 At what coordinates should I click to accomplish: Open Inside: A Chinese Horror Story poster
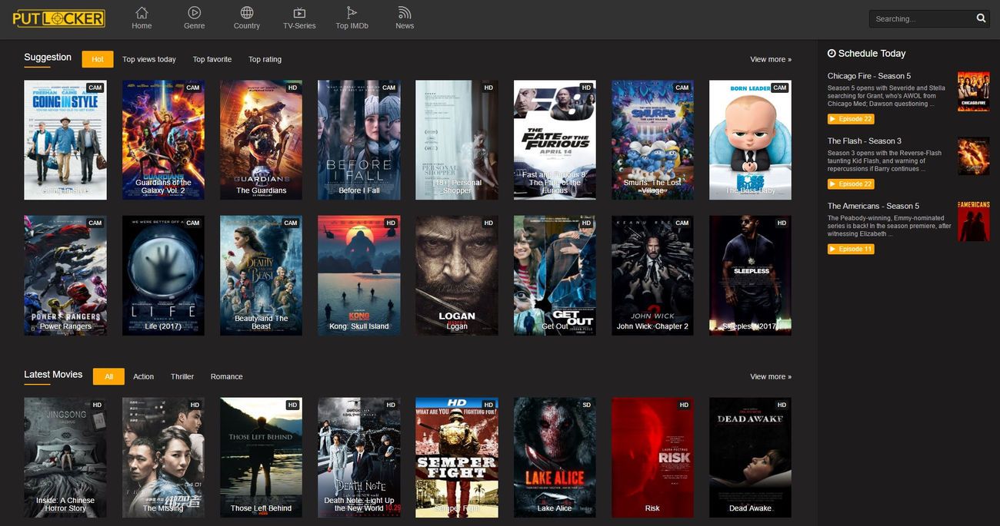point(65,457)
